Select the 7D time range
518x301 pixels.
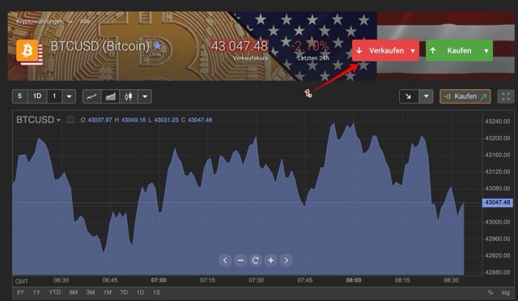(x=124, y=292)
